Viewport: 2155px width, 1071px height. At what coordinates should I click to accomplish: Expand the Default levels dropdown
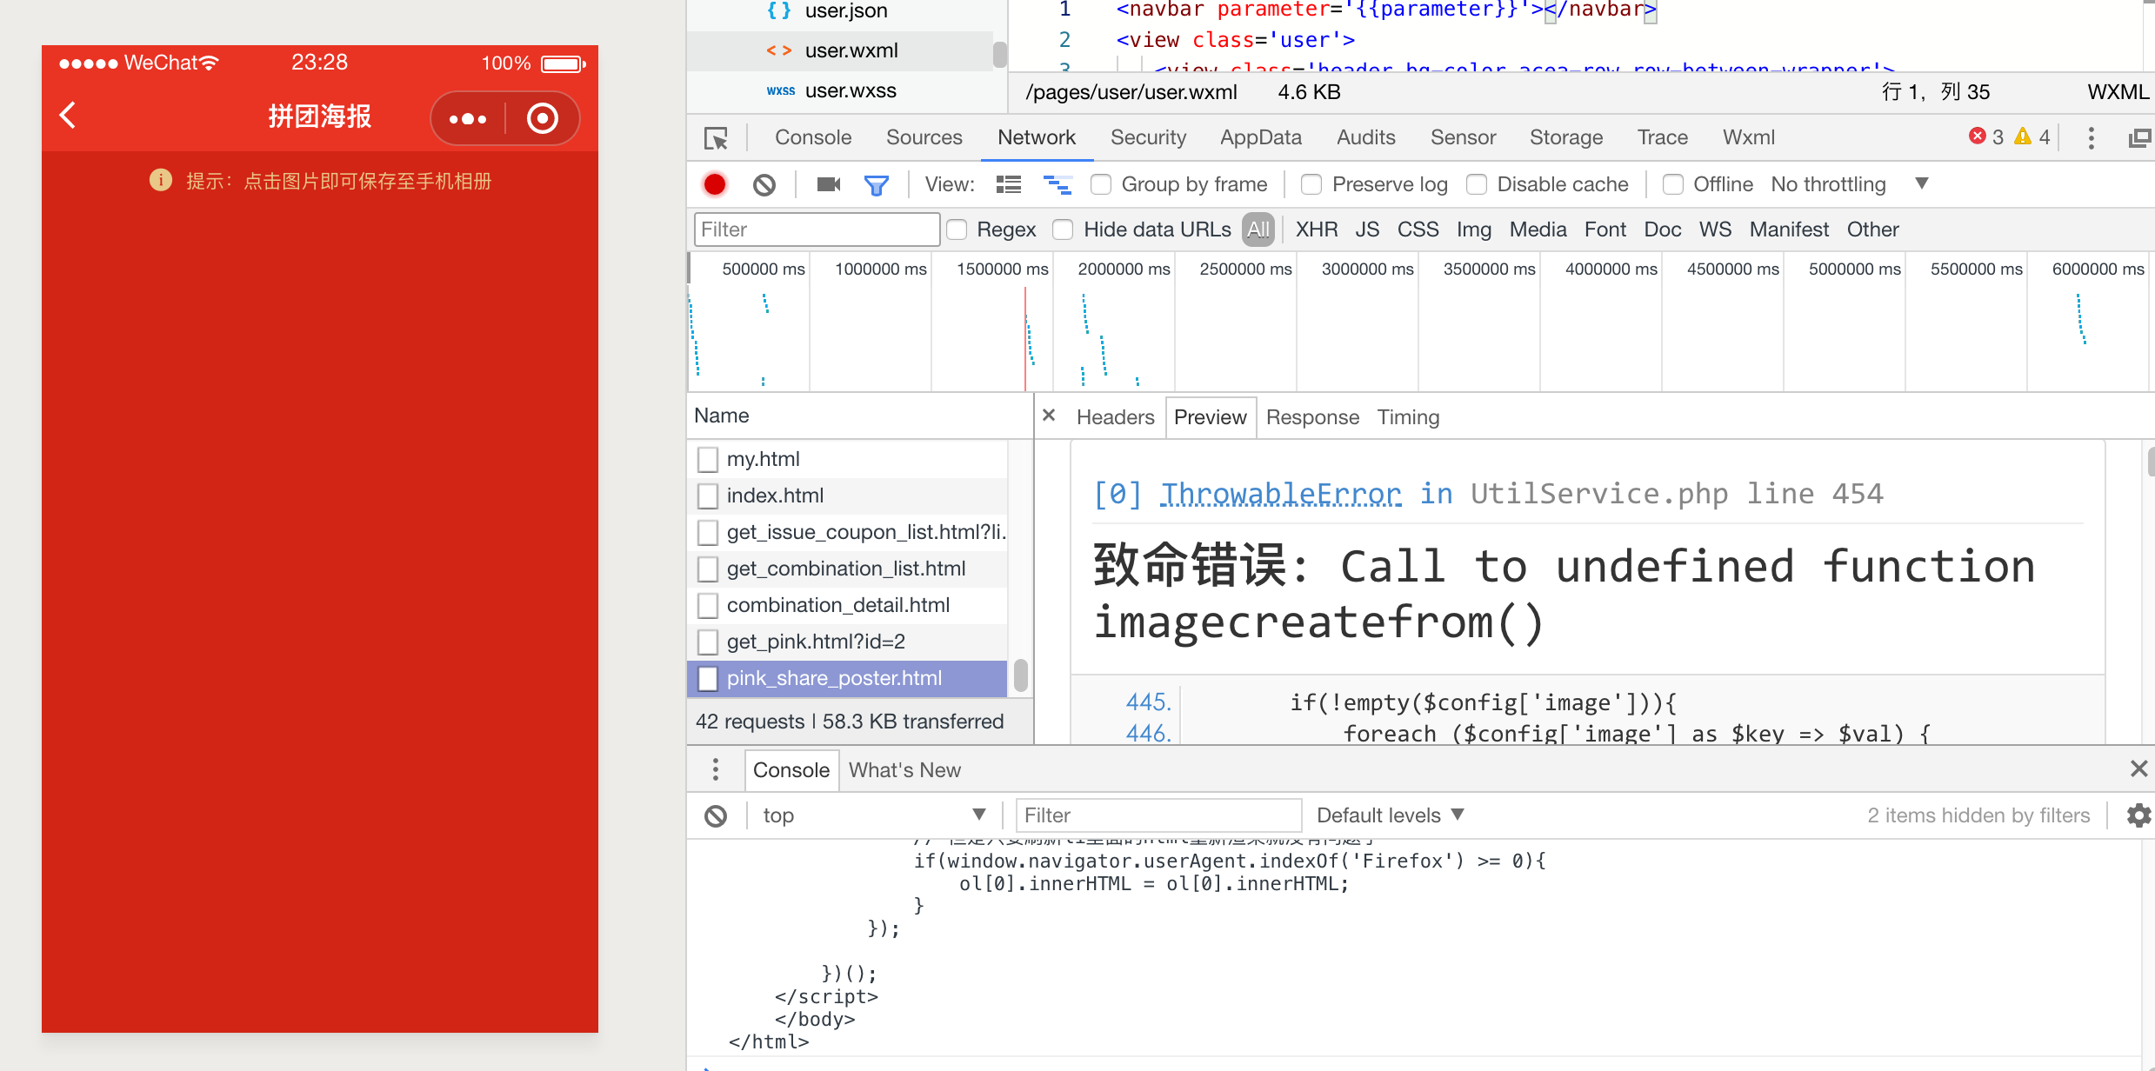pyautogui.click(x=1390, y=815)
